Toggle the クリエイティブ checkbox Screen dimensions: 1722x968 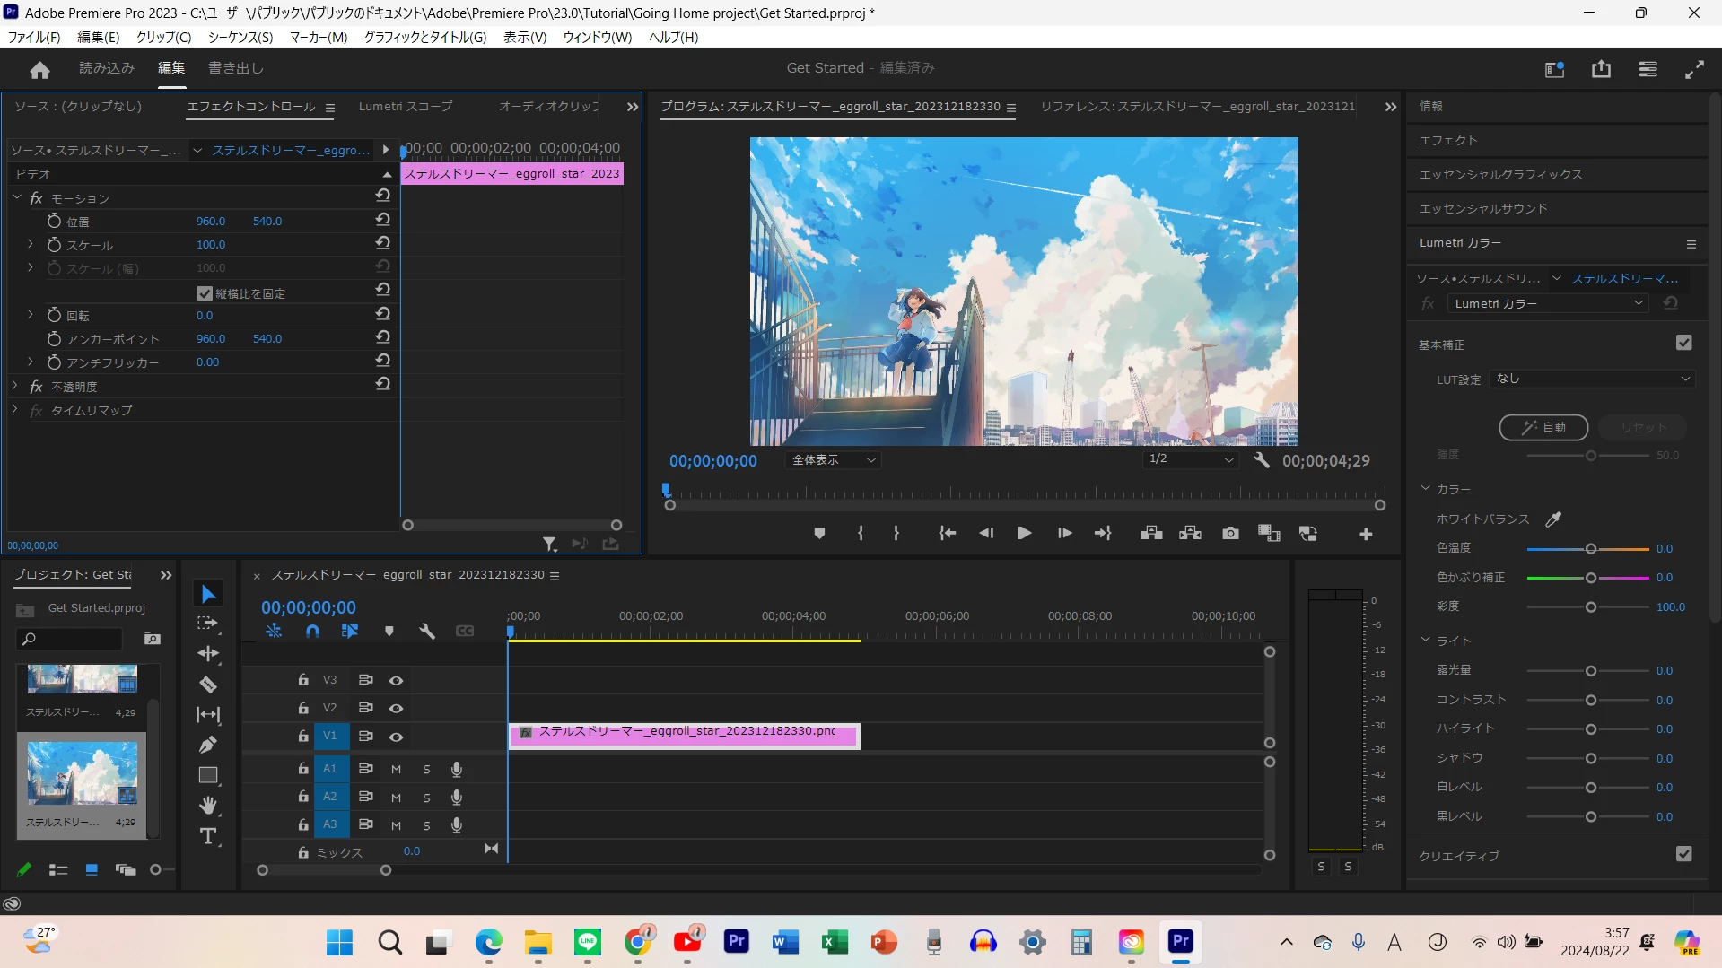tap(1683, 854)
